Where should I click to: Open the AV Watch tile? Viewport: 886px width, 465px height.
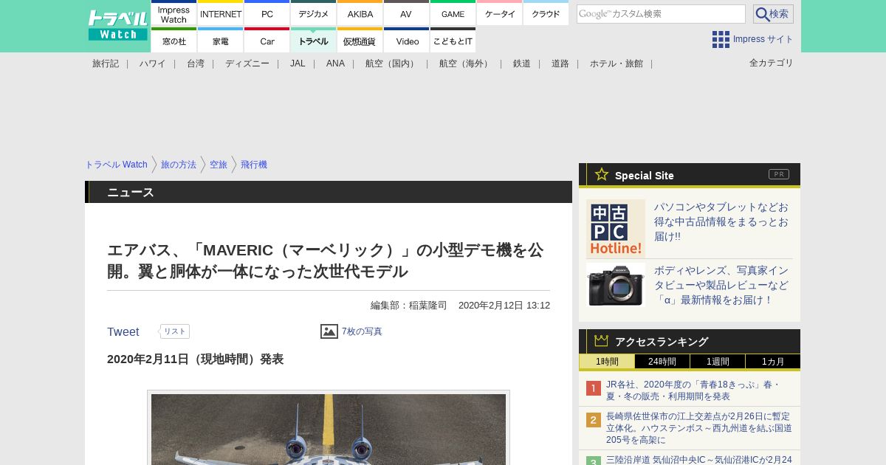[407, 13]
